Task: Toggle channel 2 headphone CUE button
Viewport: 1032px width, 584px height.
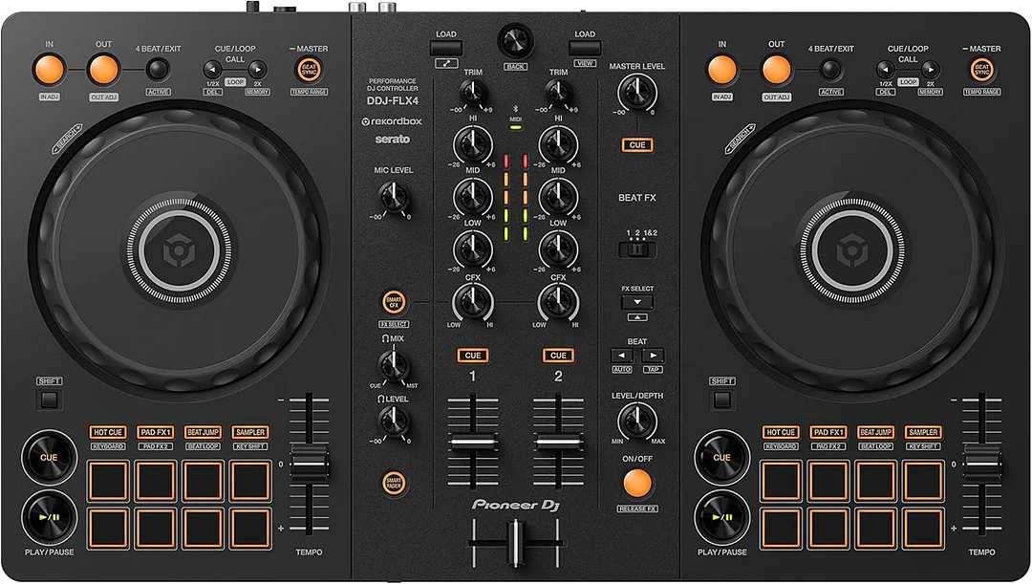Action: pos(558,356)
